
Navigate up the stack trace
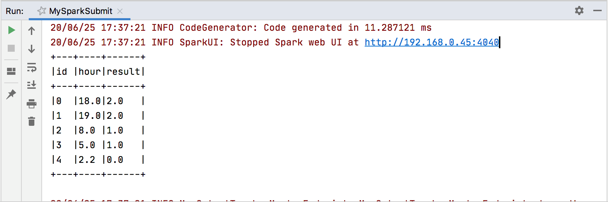(32, 30)
